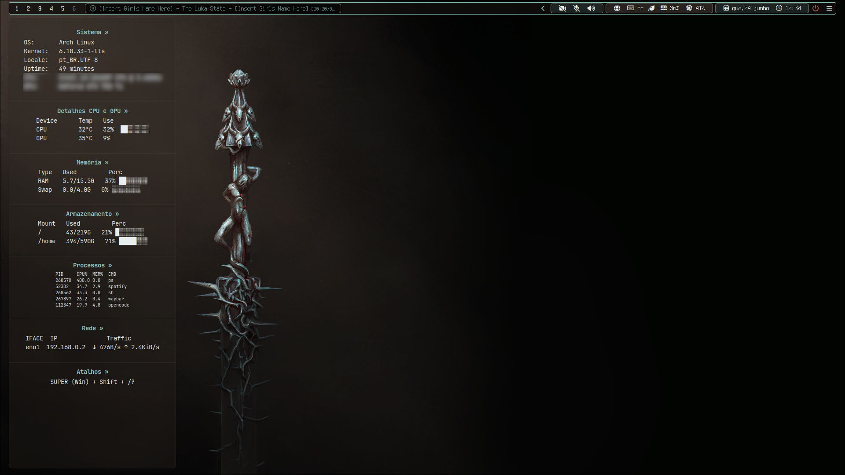
Task: Click the 36% memory usage value
Action: 674,8
